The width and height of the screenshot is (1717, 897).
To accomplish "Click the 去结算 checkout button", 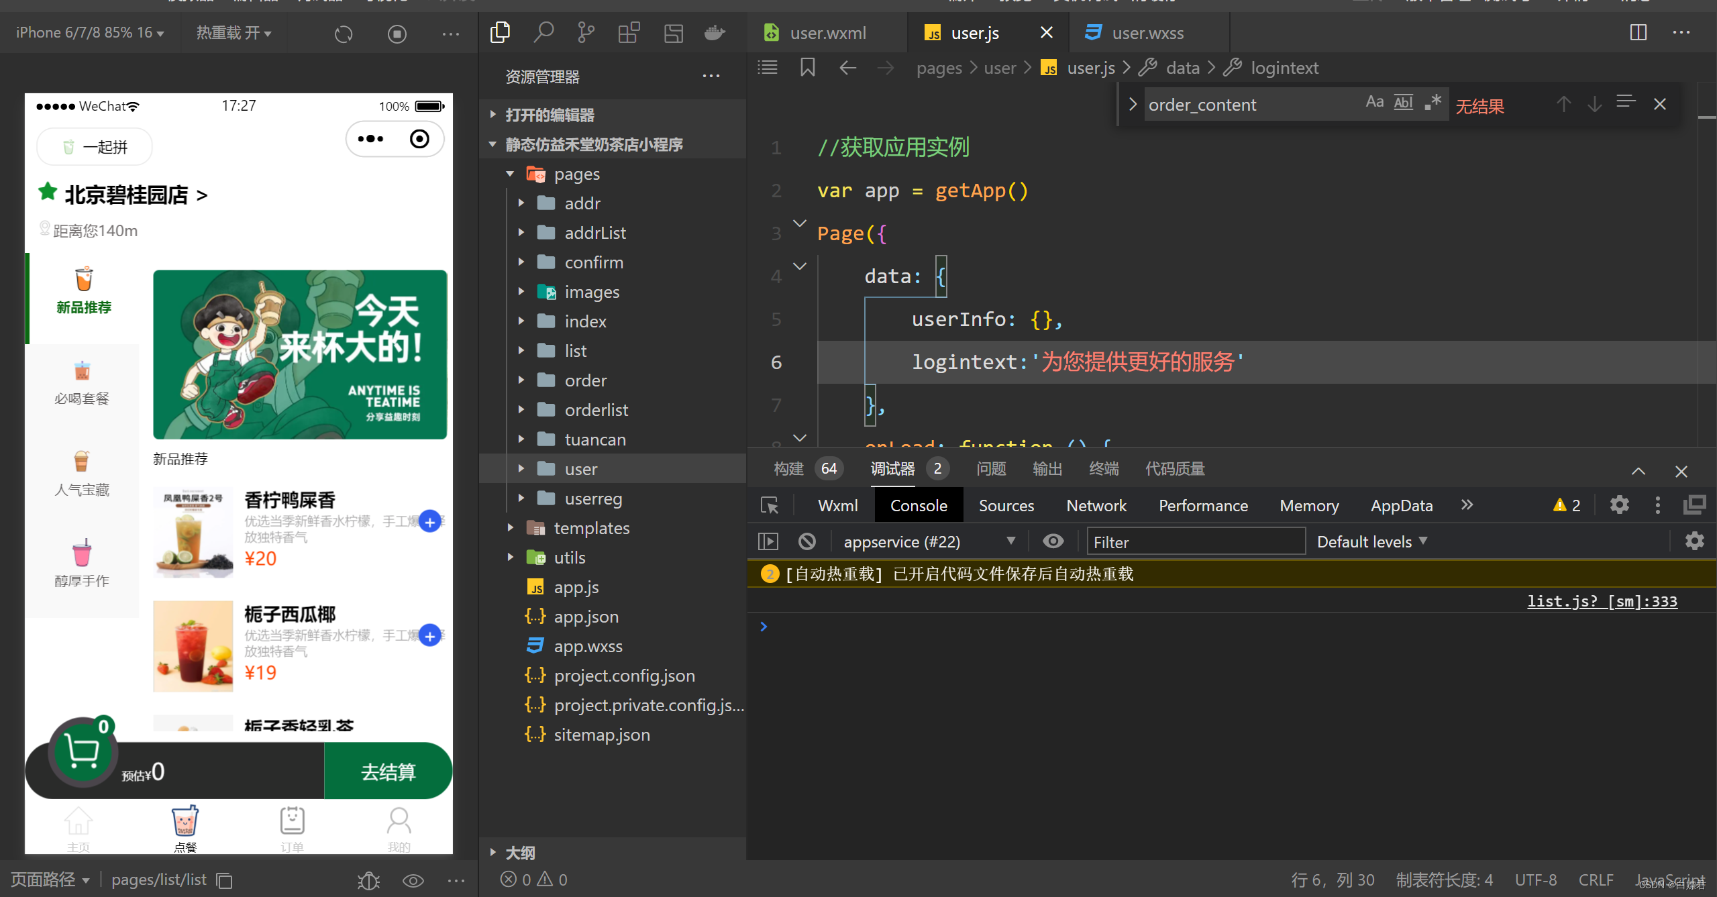I will pyautogui.click(x=391, y=771).
